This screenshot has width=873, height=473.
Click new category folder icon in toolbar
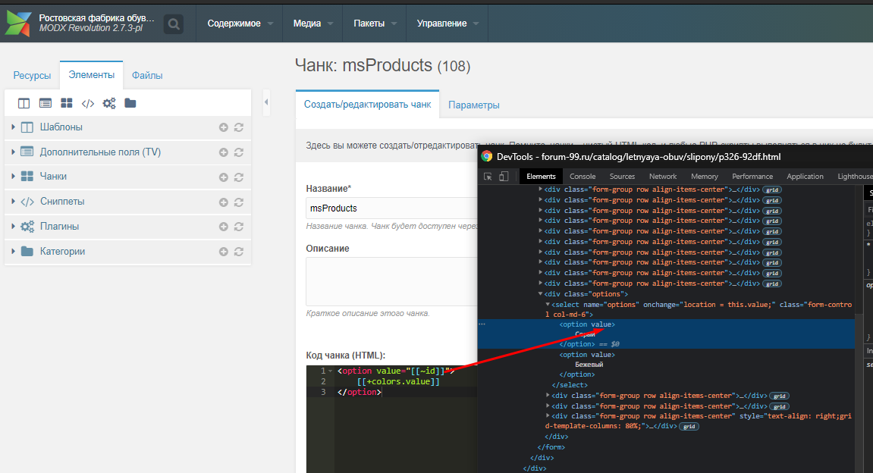(130, 103)
